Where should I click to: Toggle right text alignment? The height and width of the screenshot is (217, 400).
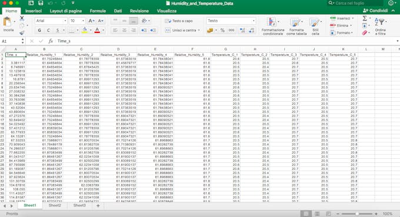[134, 31]
